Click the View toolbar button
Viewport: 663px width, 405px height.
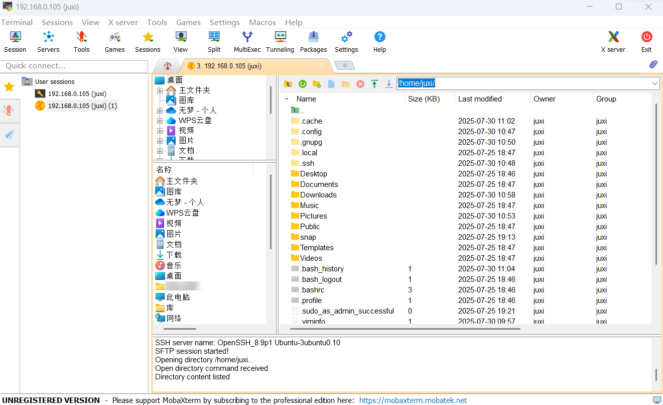(181, 42)
